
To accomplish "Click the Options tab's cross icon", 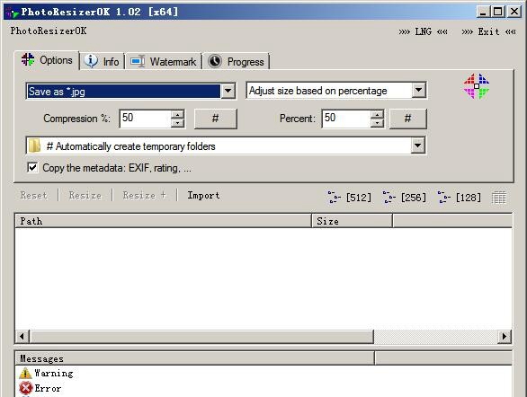I will point(28,59).
